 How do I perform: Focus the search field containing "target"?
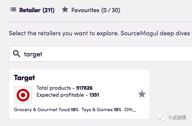pos(100,54)
